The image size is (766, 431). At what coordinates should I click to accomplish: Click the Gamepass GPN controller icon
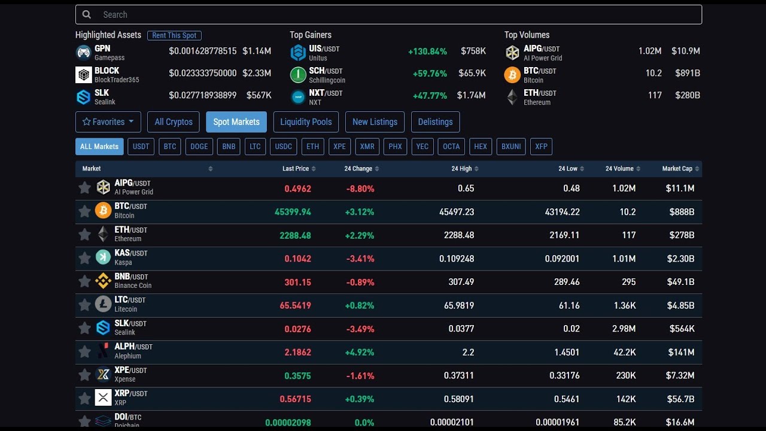pyautogui.click(x=84, y=53)
